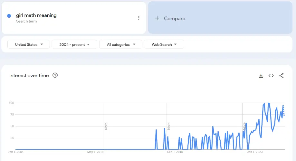This screenshot has height=161, width=296.
Task: Click the plus icon next to Compare
Action: [157, 18]
